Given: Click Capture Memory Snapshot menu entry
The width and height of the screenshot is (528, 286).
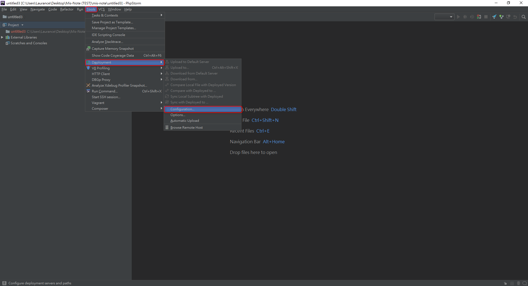Looking at the screenshot, I should click(125, 49).
